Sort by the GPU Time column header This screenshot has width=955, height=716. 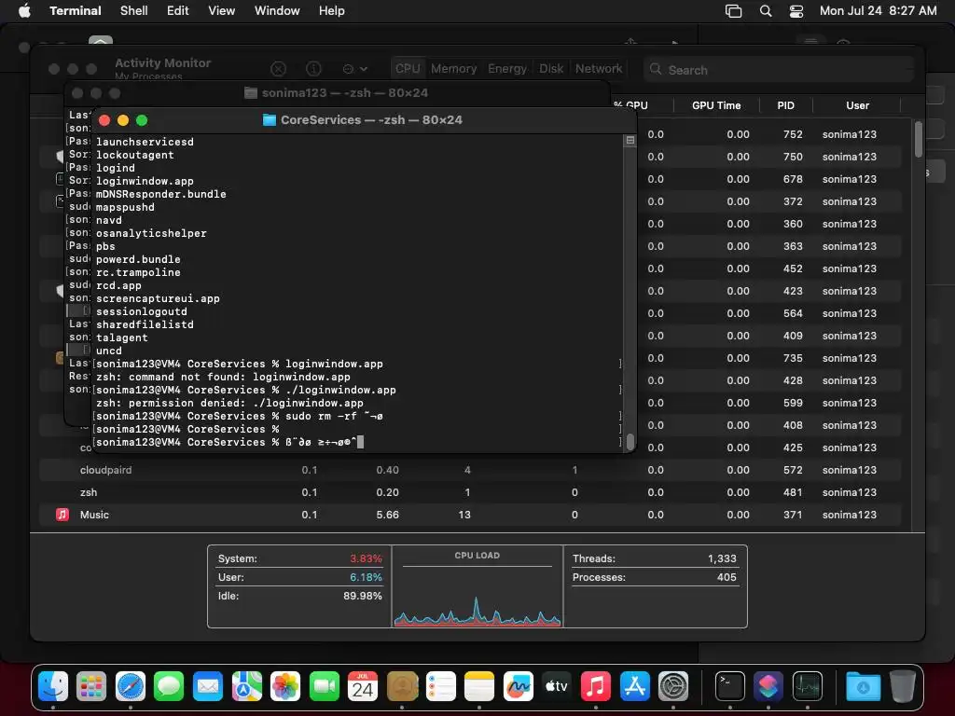tap(716, 105)
